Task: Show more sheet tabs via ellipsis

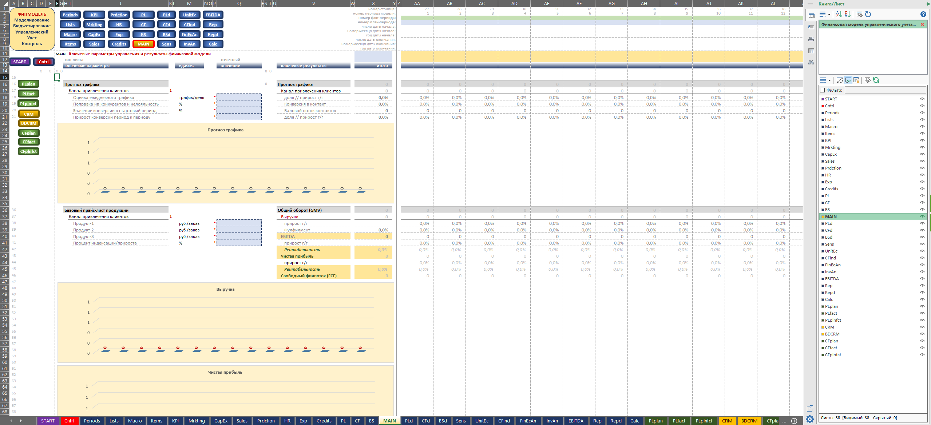Action: point(784,421)
